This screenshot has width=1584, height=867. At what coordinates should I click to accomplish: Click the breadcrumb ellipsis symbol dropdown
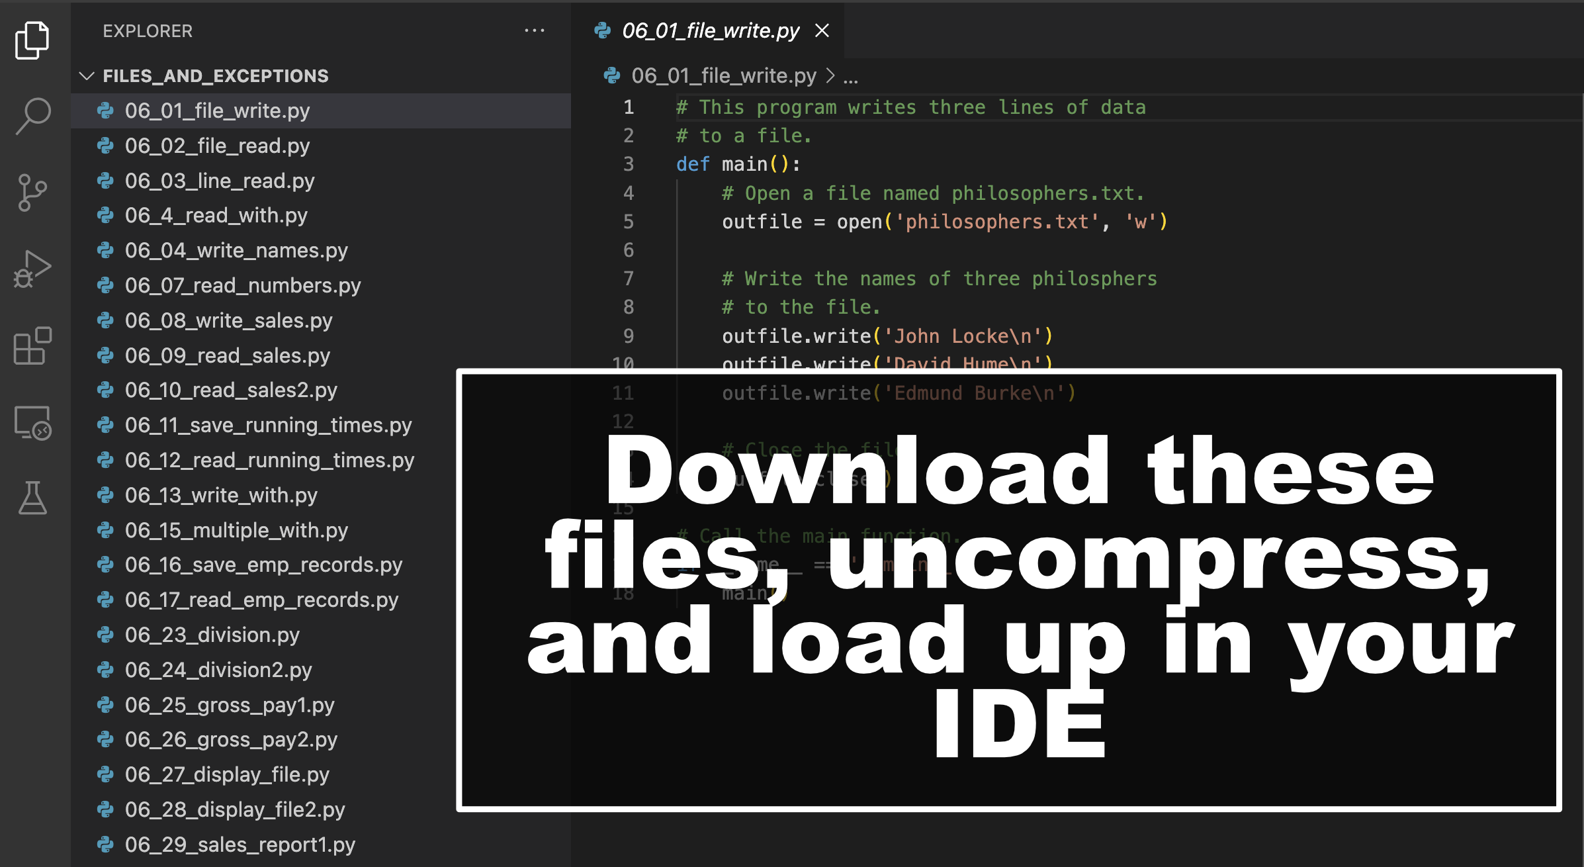point(851,77)
